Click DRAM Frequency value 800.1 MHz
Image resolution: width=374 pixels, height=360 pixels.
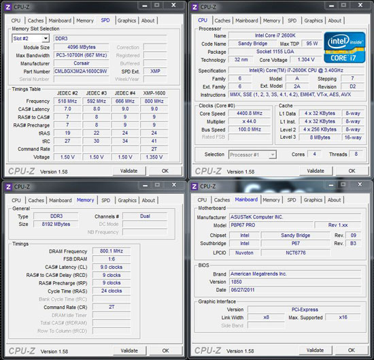tap(112, 251)
